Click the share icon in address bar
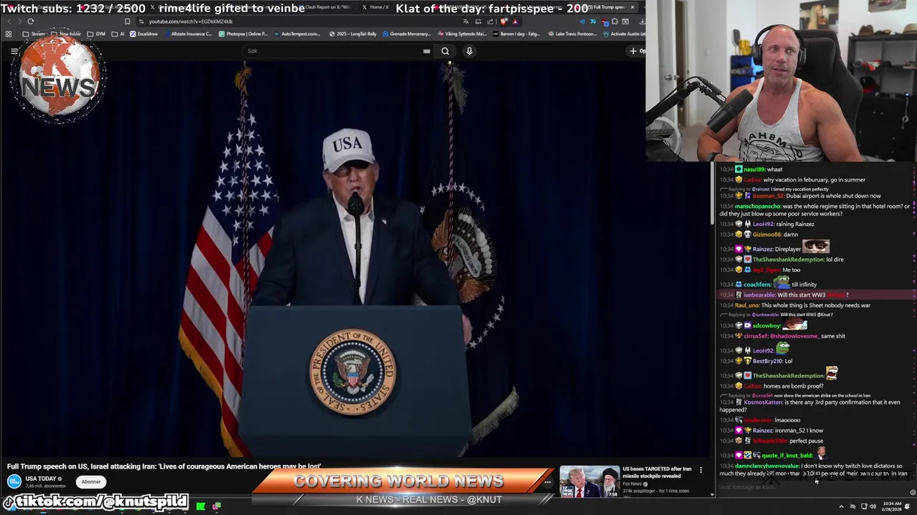 (x=491, y=21)
